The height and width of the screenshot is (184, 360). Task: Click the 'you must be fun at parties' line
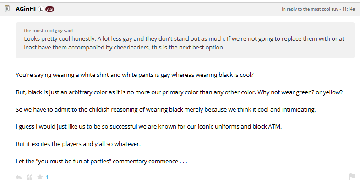point(102,161)
